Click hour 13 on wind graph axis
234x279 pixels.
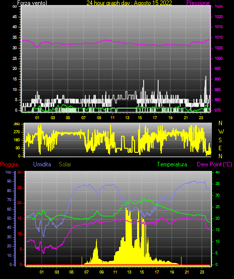pos(127,118)
